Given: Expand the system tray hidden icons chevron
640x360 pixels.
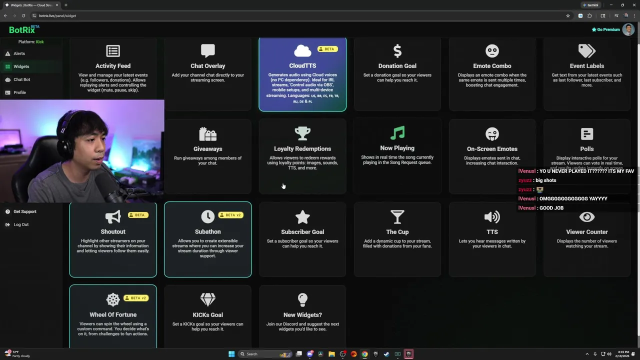Looking at the screenshot, I should pos(587,354).
